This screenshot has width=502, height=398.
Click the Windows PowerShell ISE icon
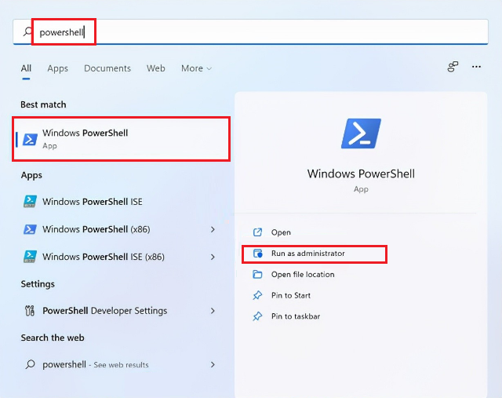[x=30, y=202]
